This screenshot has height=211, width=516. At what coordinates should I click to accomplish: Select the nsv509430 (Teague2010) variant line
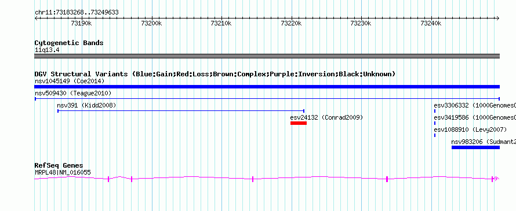pos(267,98)
